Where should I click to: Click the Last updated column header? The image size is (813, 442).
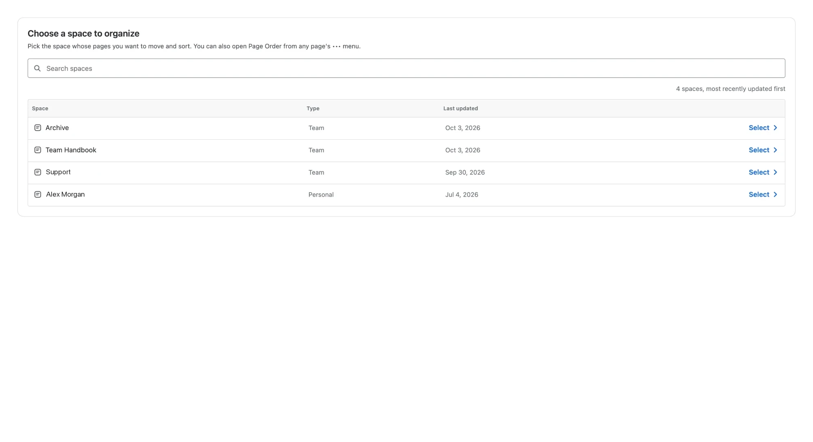click(x=461, y=108)
